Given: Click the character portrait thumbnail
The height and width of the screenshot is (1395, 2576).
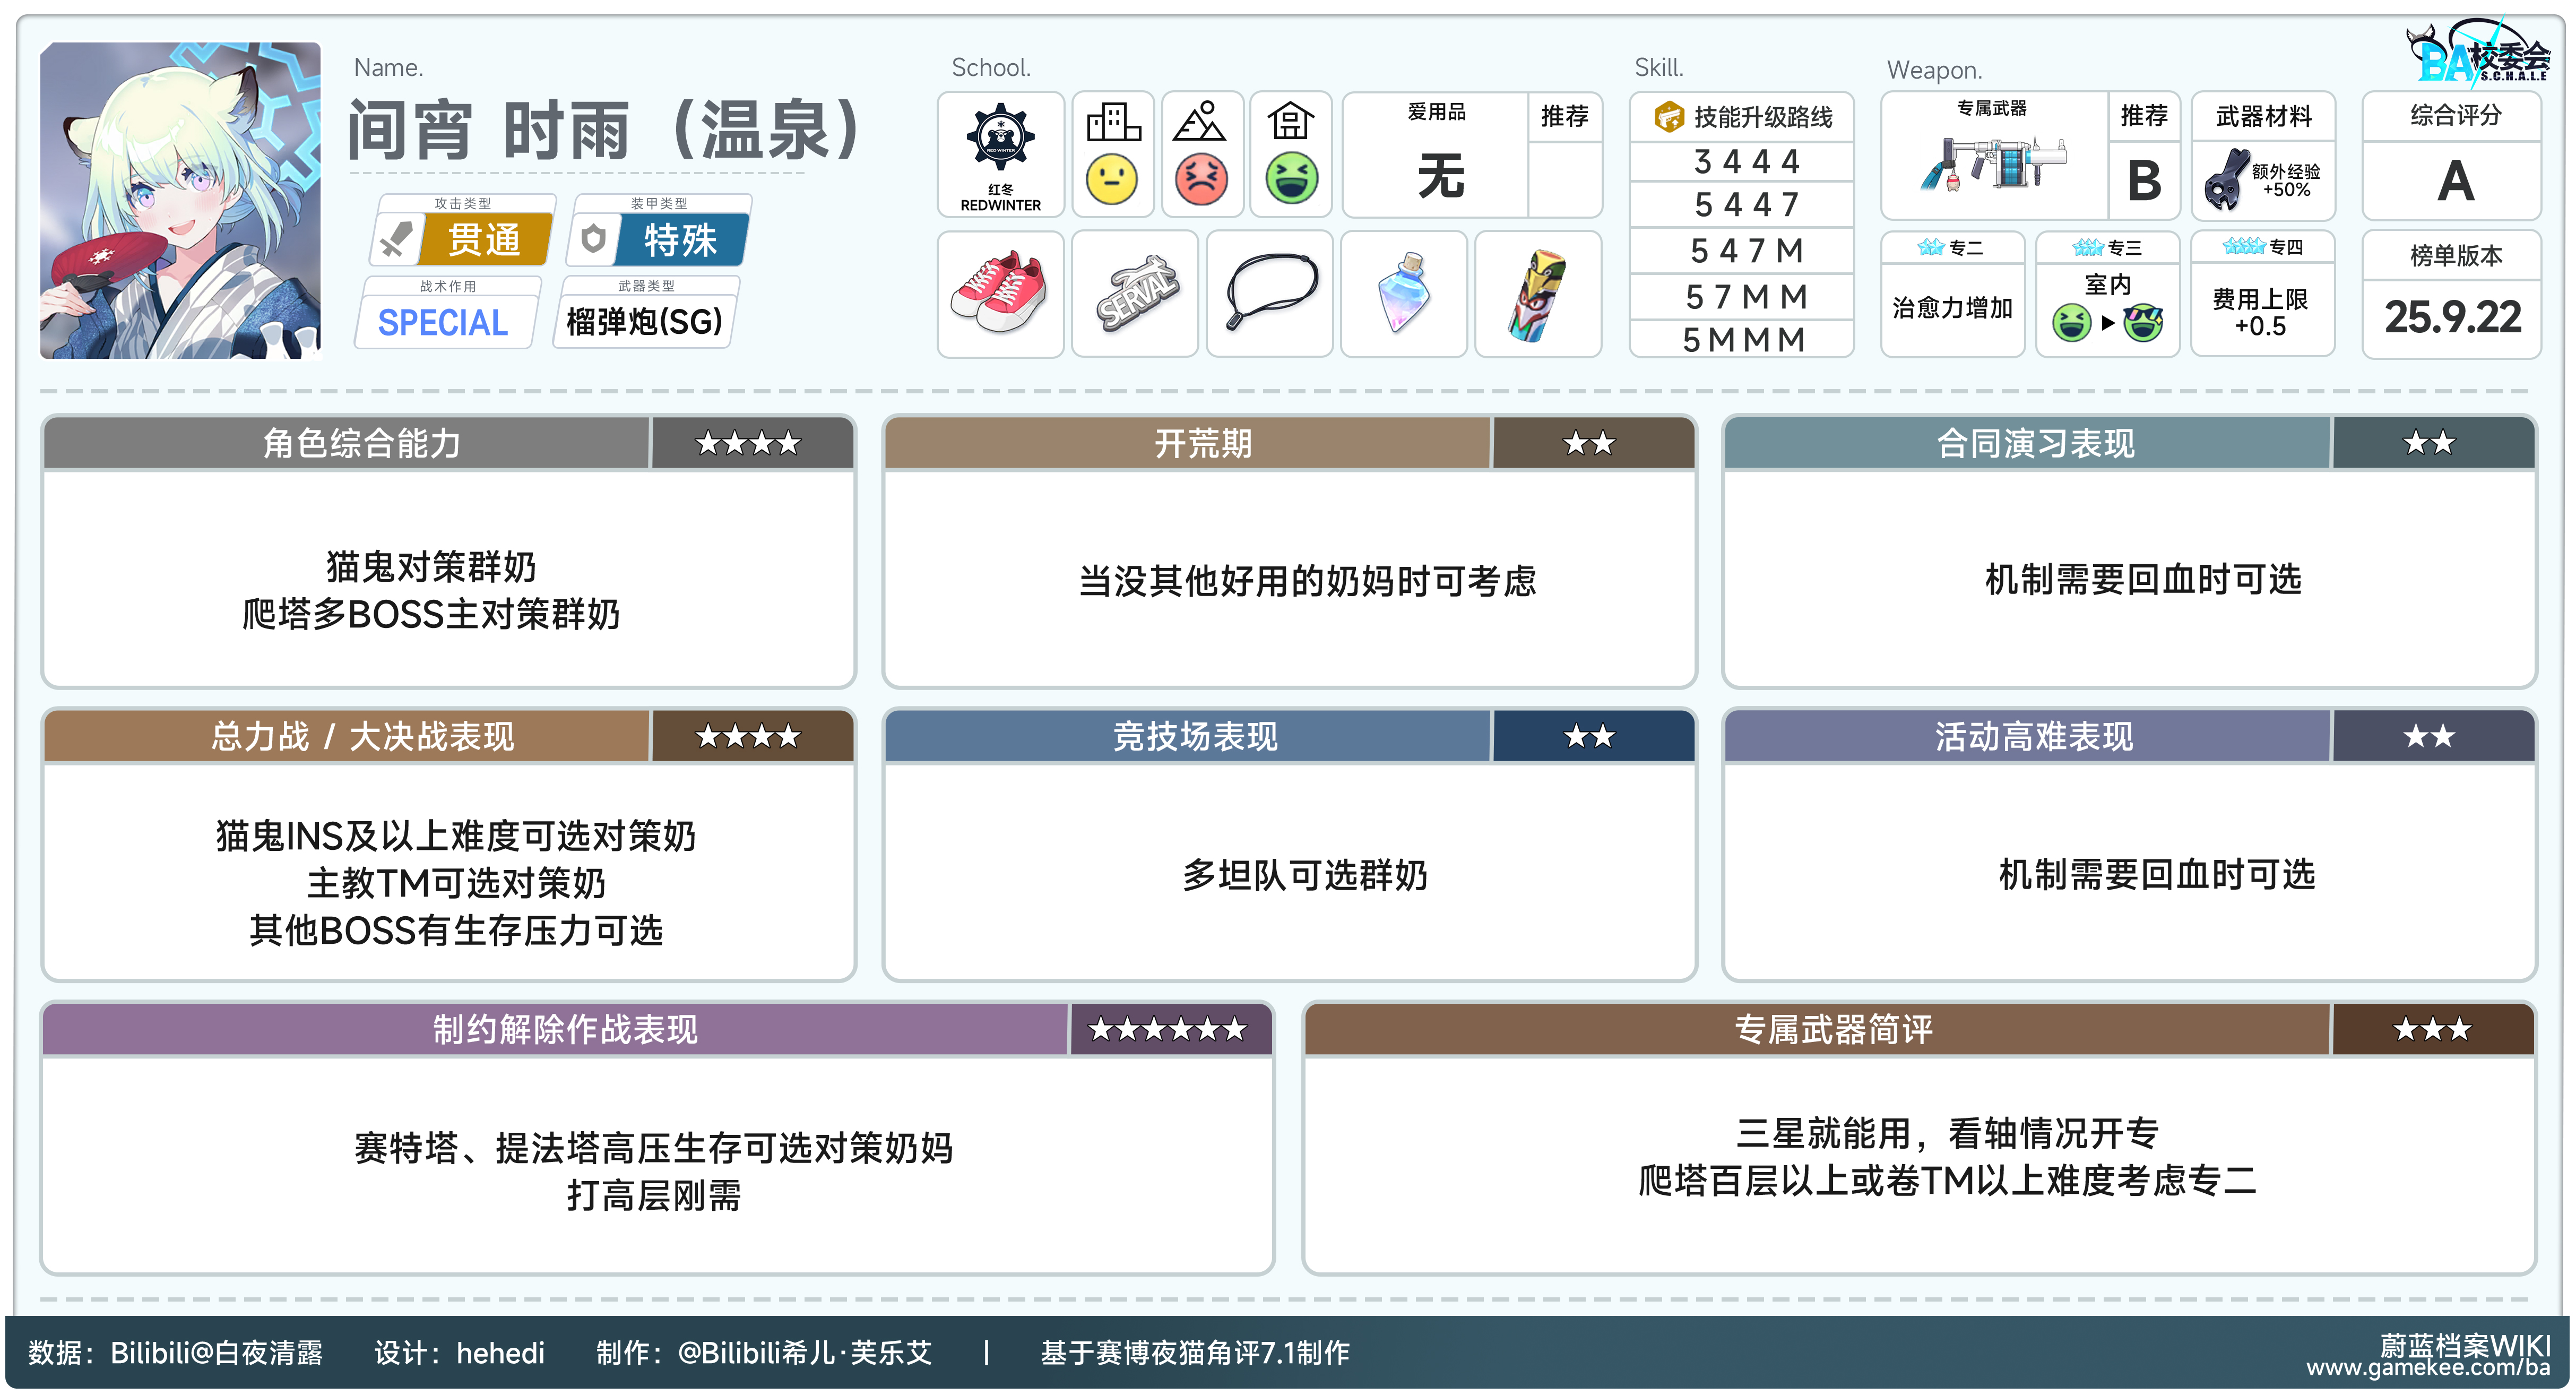Looking at the screenshot, I should [180, 200].
